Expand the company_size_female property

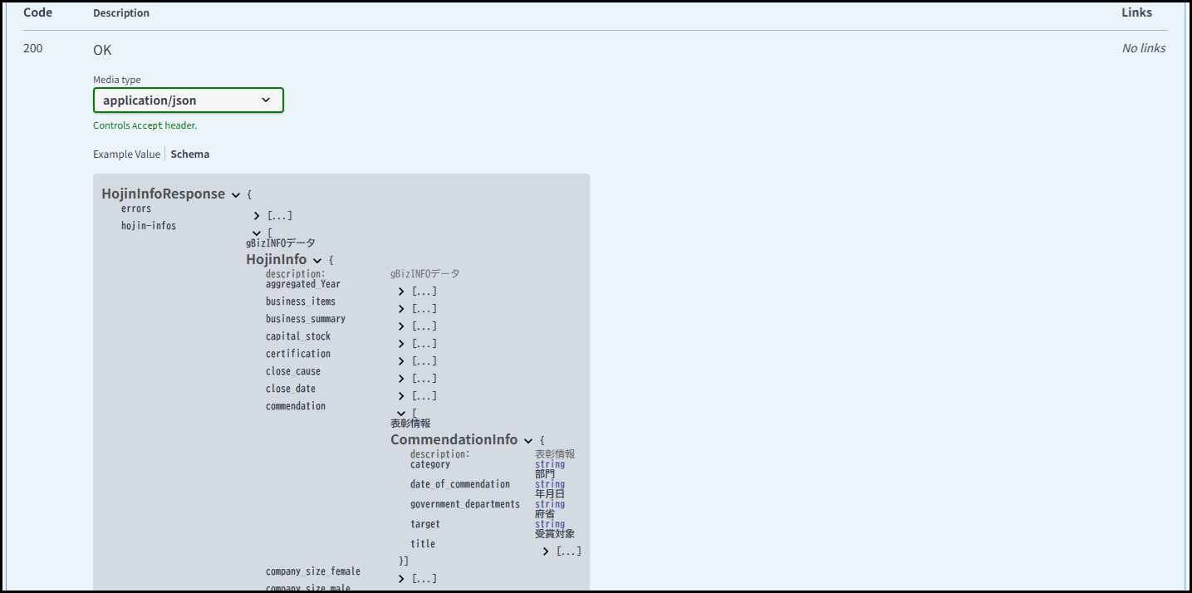tap(401, 579)
